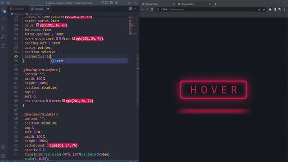Open the Customize Layout icon

pos(116,3)
